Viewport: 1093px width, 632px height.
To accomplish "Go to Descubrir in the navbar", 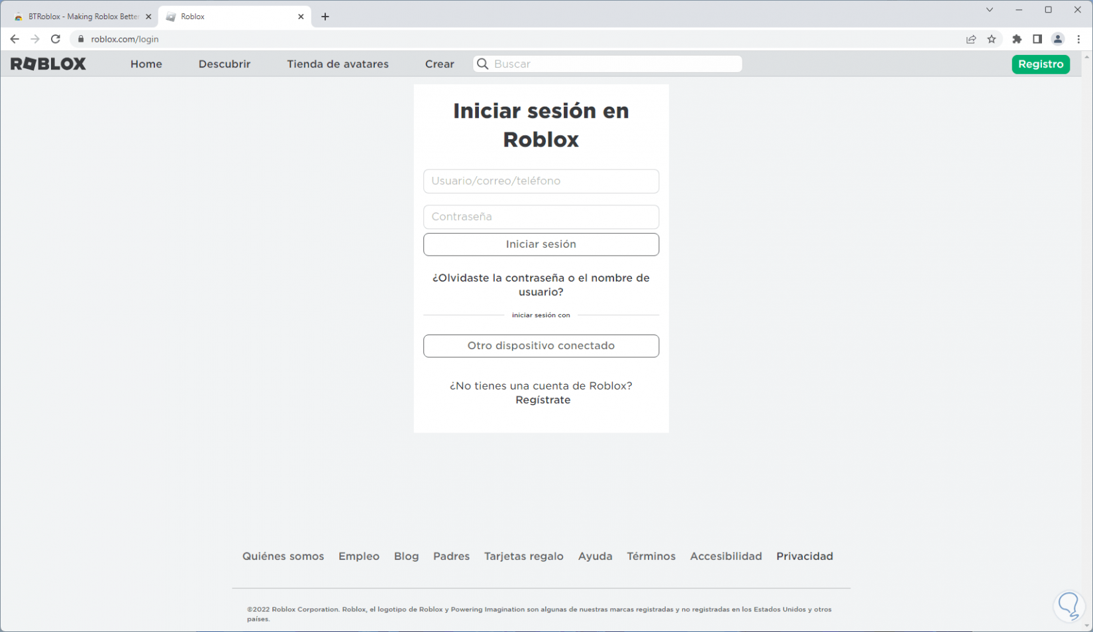I will pos(225,64).
